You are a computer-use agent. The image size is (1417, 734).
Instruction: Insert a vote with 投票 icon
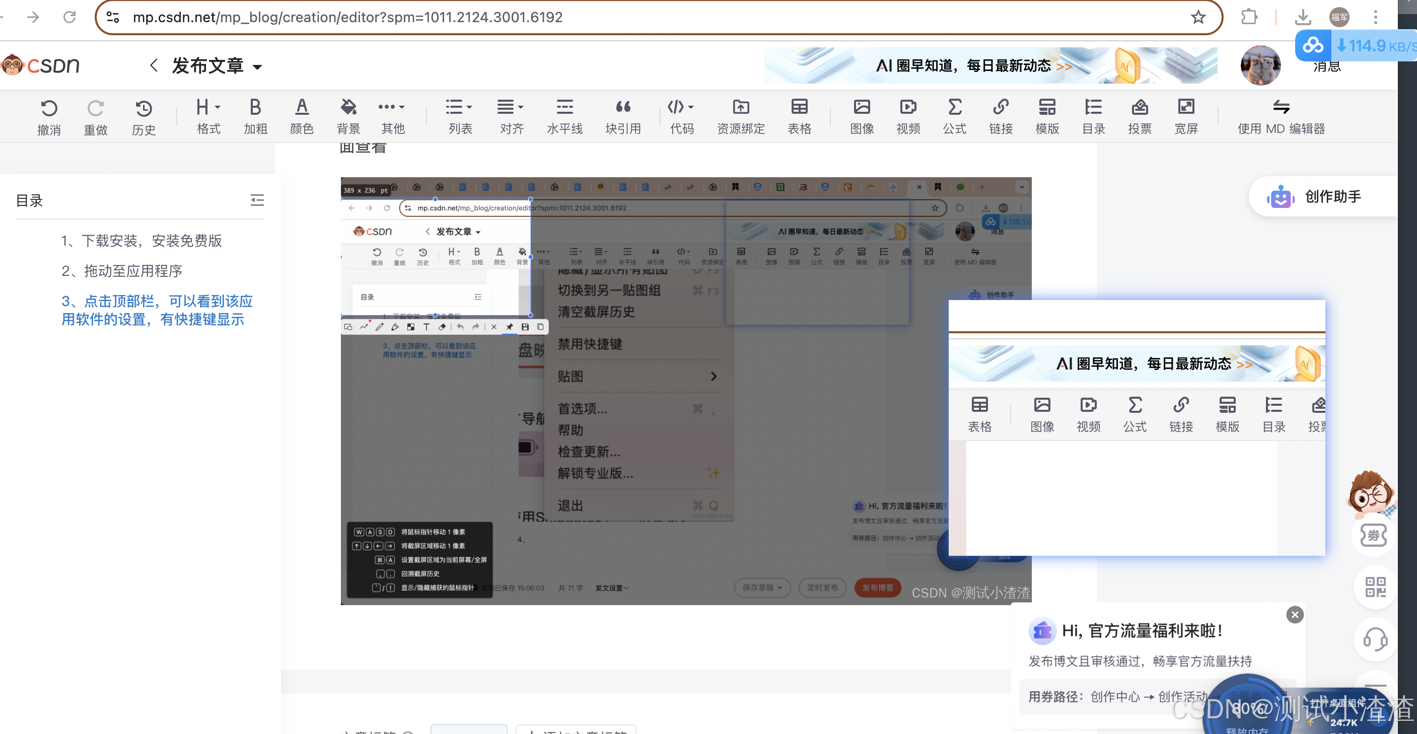(x=1139, y=116)
